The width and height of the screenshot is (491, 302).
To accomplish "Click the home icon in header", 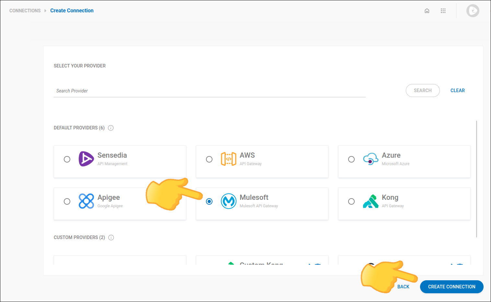I will point(427,11).
